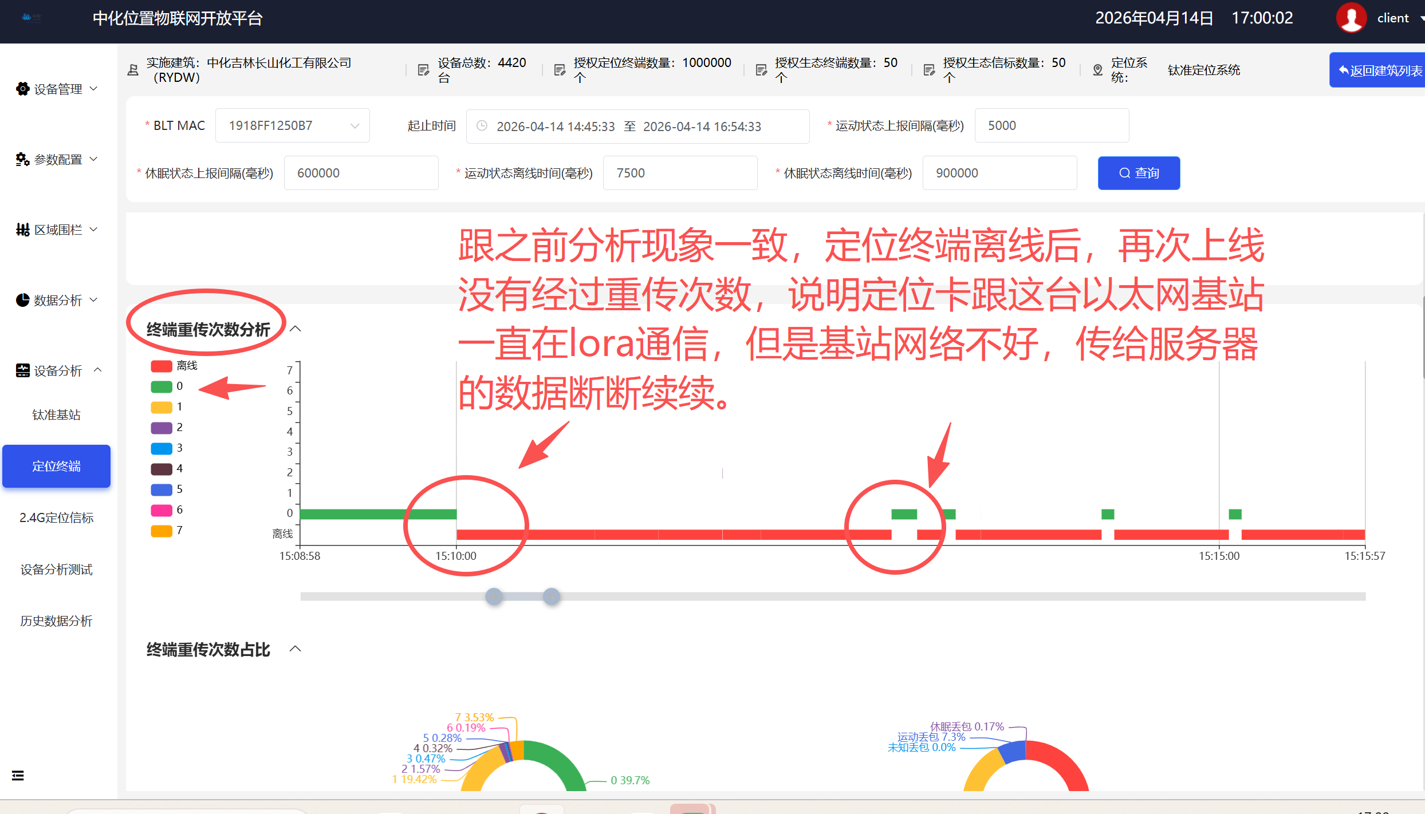Viewport: 1425px width, 814px height.
Task: Open the 数据分析 sidebar menu
Action: tap(57, 300)
